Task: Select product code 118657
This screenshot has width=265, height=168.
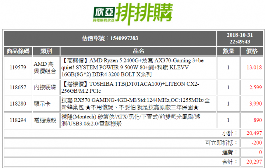Action: (18, 87)
